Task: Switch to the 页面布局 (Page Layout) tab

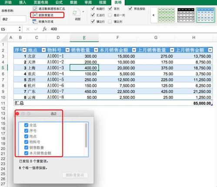Action: click(x=41, y=2)
